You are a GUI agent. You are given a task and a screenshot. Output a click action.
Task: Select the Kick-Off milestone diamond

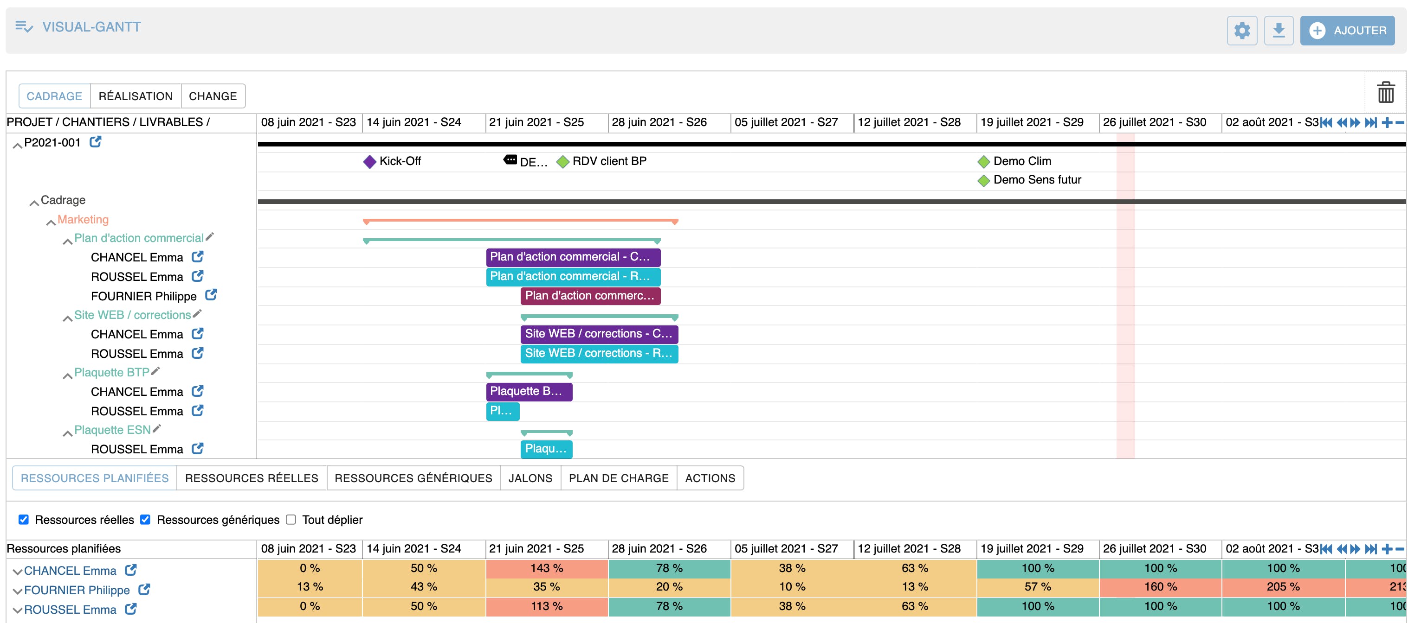click(x=369, y=162)
